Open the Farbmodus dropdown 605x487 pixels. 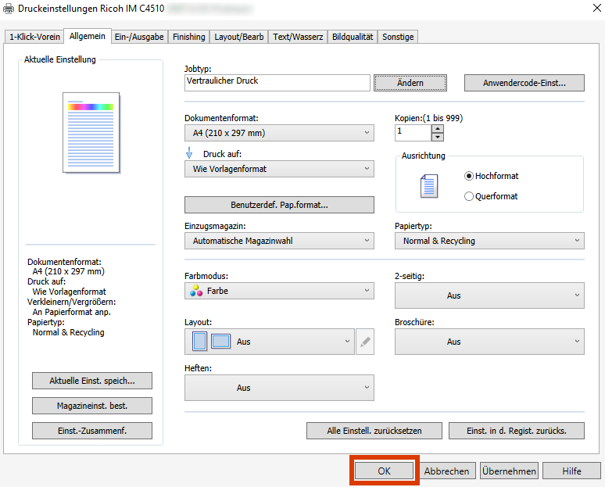[279, 291]
